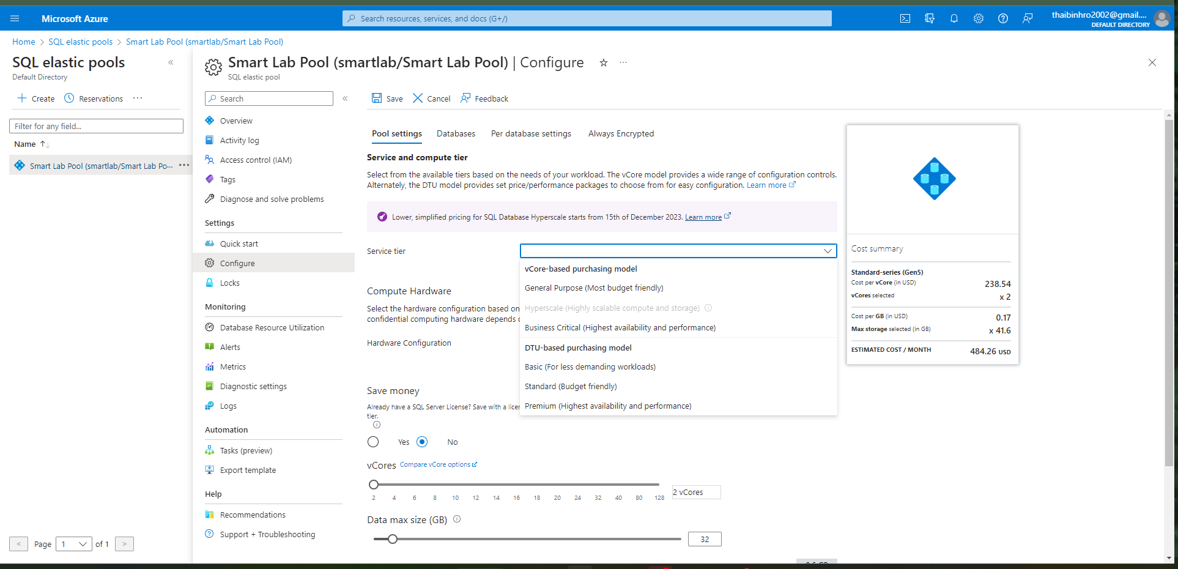1178x569 pixels.
Task: Go to SQL elastic pools breadcrumb
Action: click(x=81, y=42)
